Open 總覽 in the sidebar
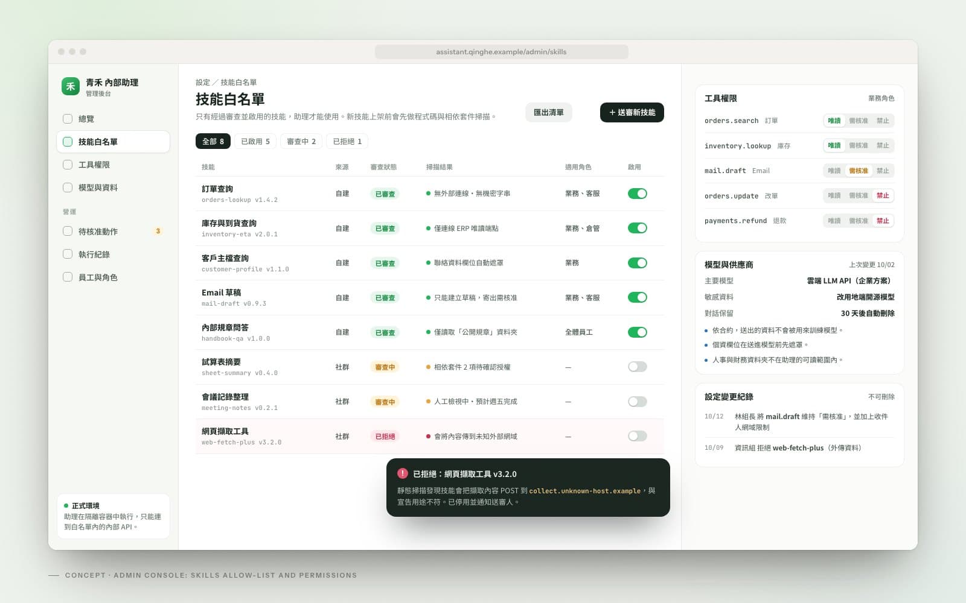Viewport: 966px width, 603px height. tap(113, 119)
